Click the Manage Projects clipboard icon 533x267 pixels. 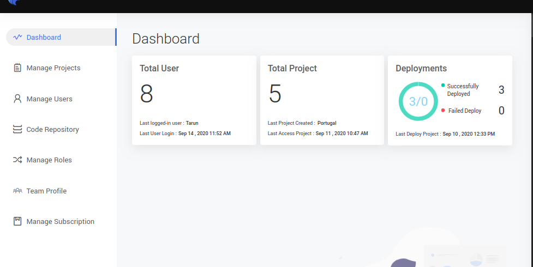point(17,68)
